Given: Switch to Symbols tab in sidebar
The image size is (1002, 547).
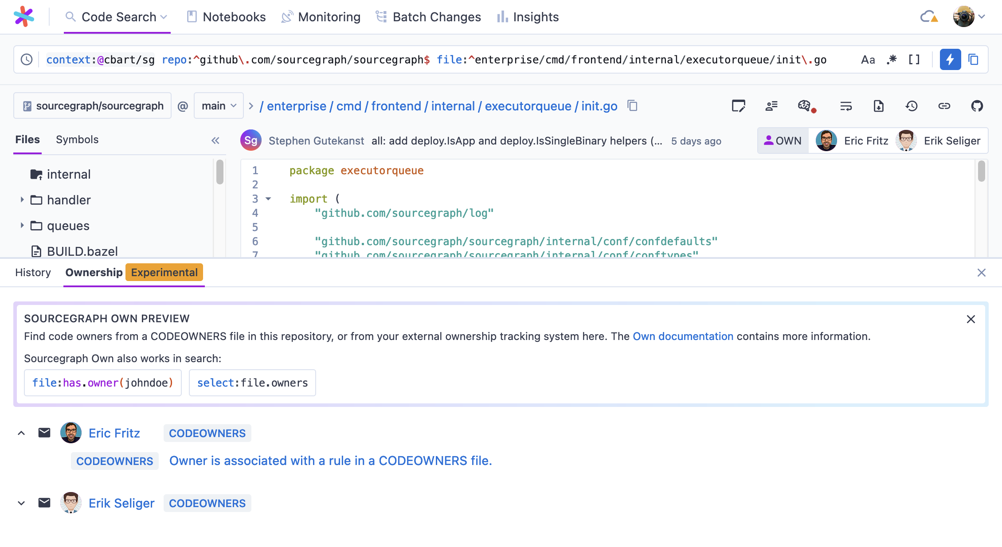Looking at the screenshot, I should pyautogui.click(x=77, y=140).
